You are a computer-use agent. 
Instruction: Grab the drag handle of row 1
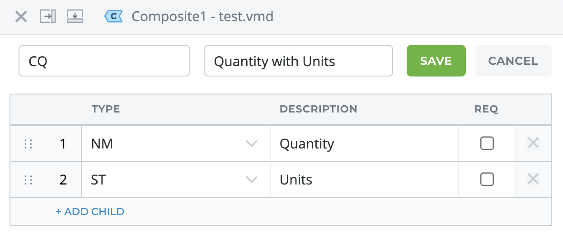(28, 144)
